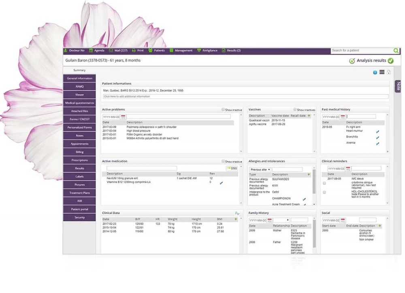Enable Show inactive for Active medication

tap(223, 161)
